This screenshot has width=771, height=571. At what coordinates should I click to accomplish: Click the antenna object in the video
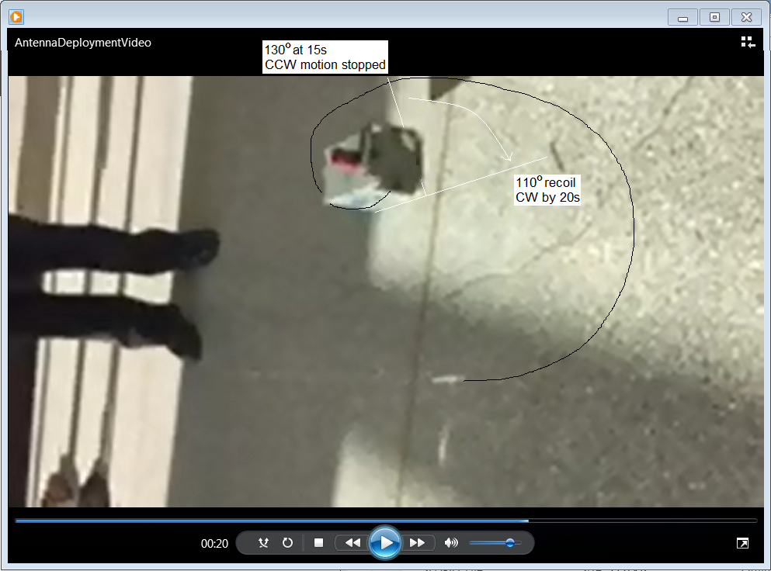(x=377, y=164)
